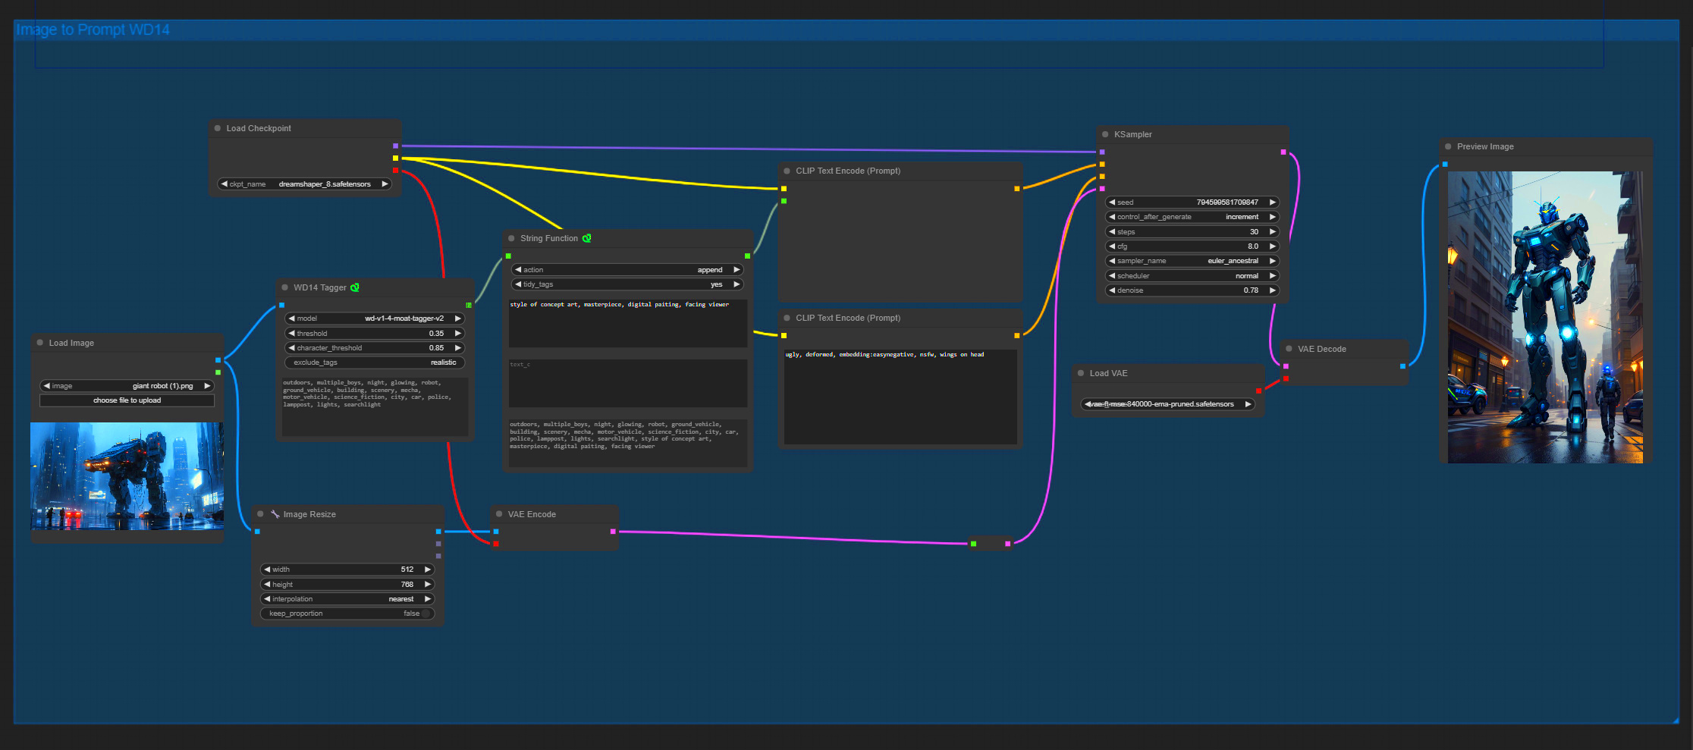Collapse the Preview Image node via its title dot
The height and width of the screenshot is (750, 1693).
click(x=1448, y=146)
